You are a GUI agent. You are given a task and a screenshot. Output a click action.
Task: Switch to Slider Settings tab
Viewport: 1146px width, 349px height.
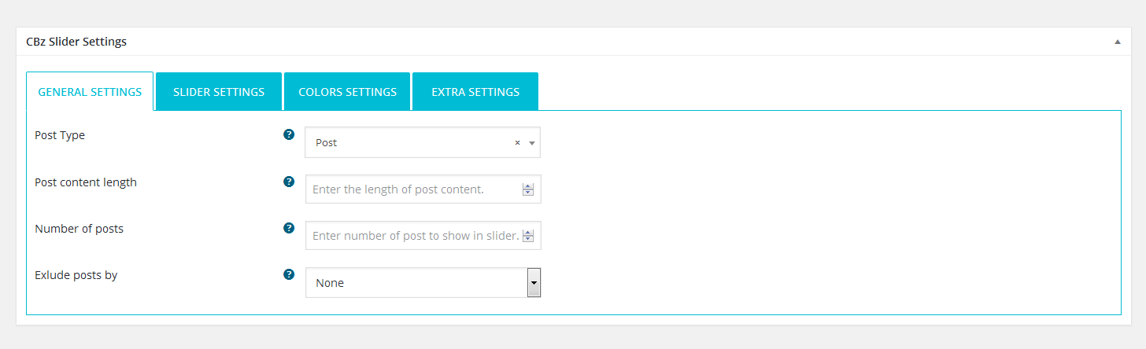tap(219, 92)
